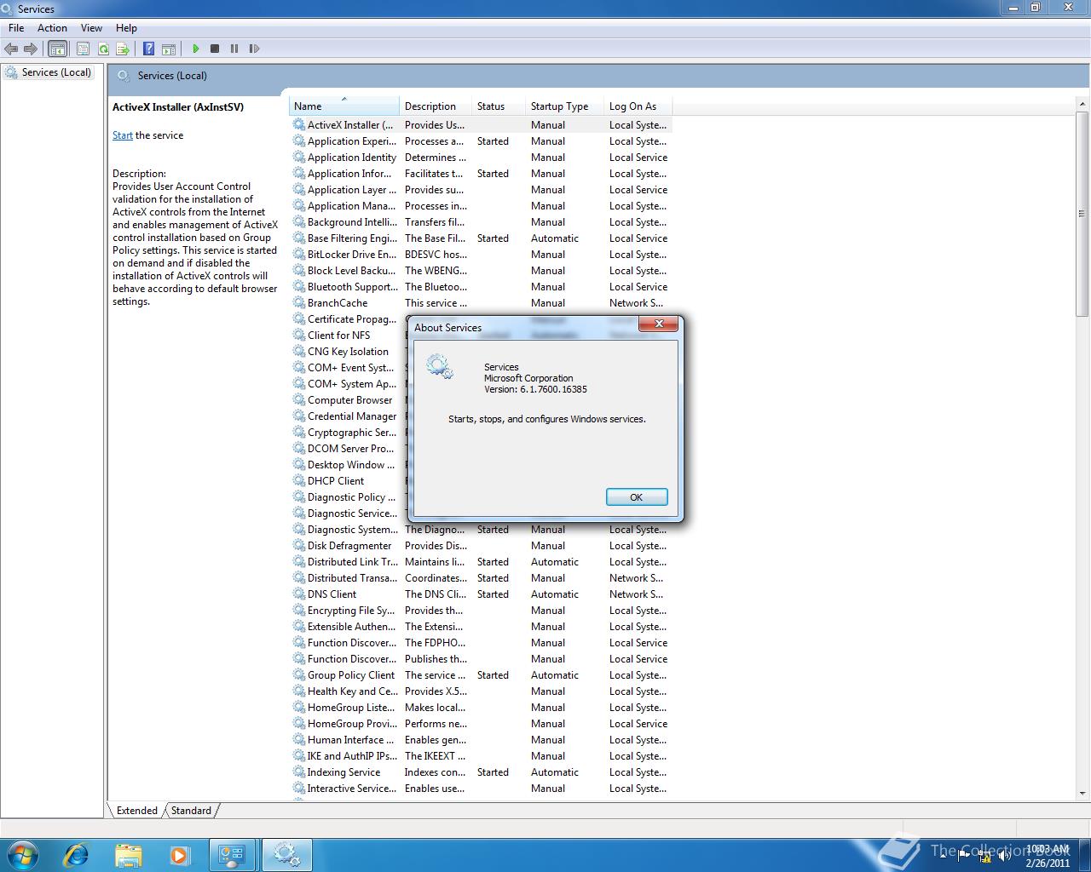Screen dimensions: 1091x872
Task: Select the IKE and AuthIP IPsec row
Action: click(x=482, y=756)
